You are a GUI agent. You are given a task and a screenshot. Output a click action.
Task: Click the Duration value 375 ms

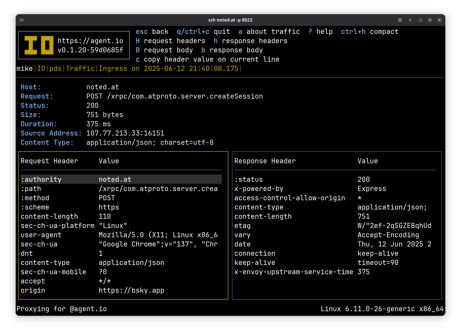click(99, 124)
